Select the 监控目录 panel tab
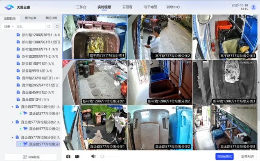 10,18
